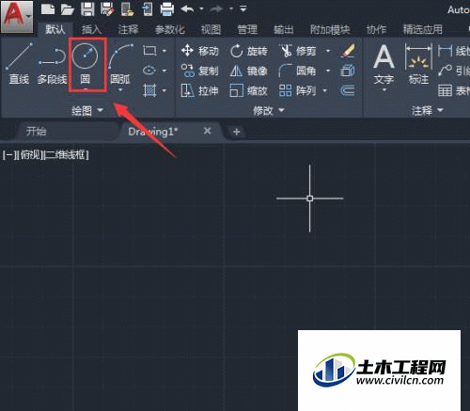
Task: Select the 直线 line tool
Action: [19, 64]
